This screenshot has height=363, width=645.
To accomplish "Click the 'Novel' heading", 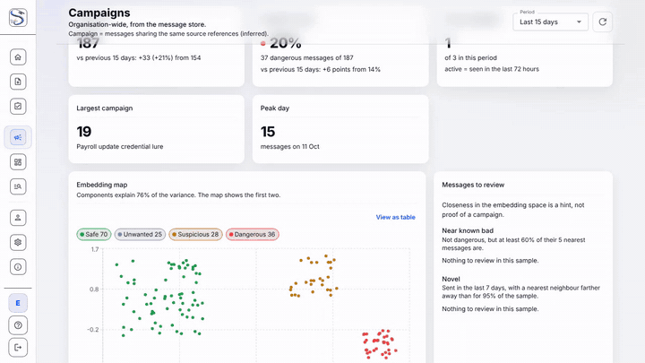I will click(x=451, y=279).
